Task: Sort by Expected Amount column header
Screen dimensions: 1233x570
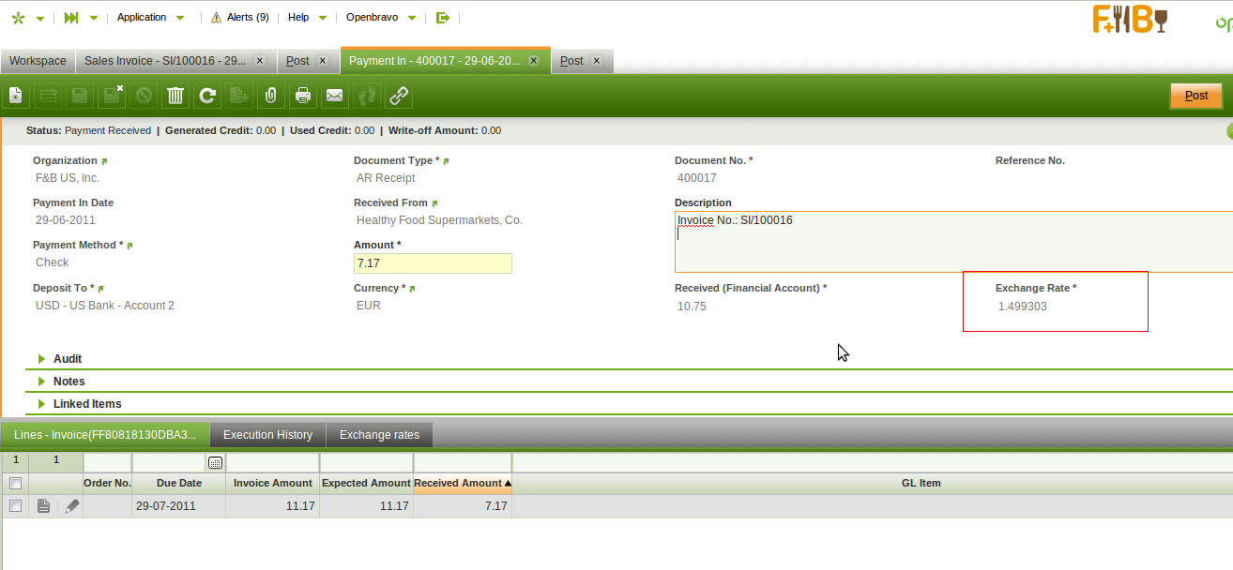Action: pos(367,484)
